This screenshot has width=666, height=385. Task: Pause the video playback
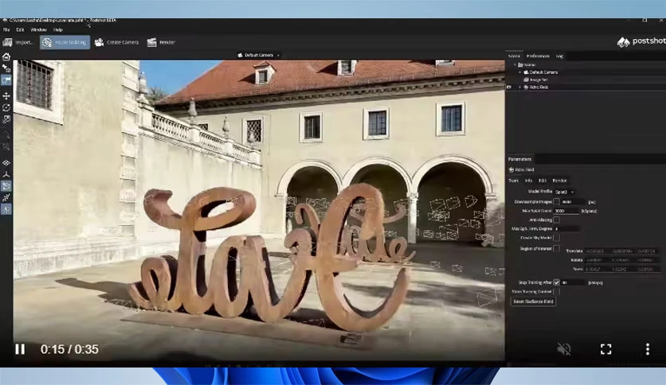[x=20, y=349]
